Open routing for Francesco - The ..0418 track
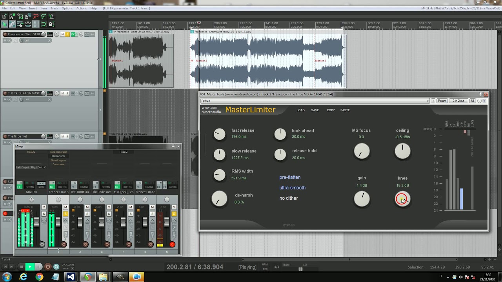The width and height of the screenshot is (502, 282). point(50,34)
